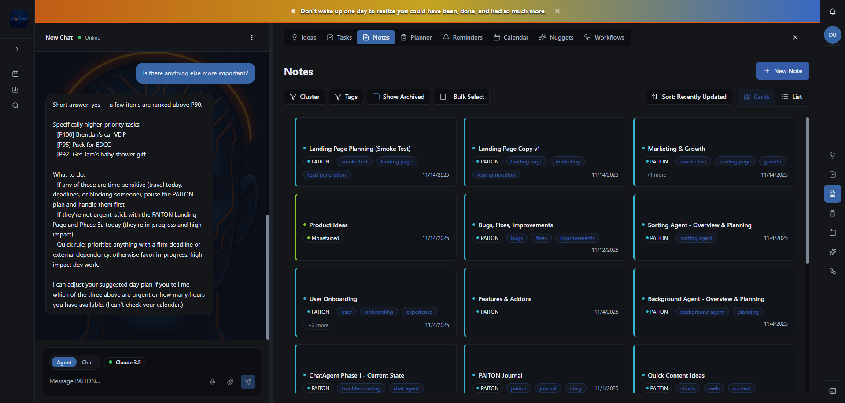The height and width of the screenshot is (403, 845).
Task: Enable the Show Archived checkbox
Action: [376, 97]
